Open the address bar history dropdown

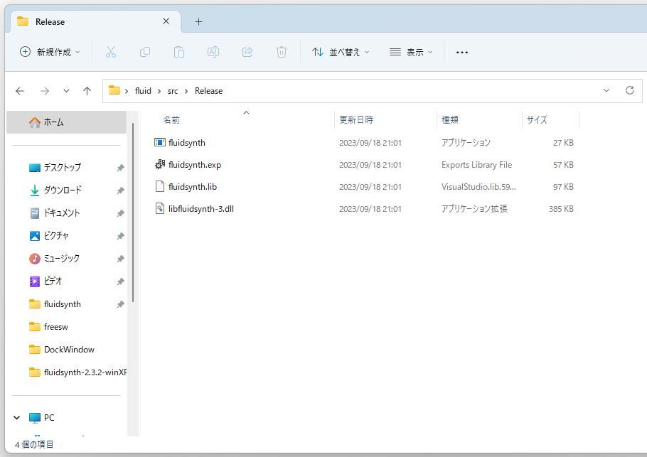pos(606,90)
